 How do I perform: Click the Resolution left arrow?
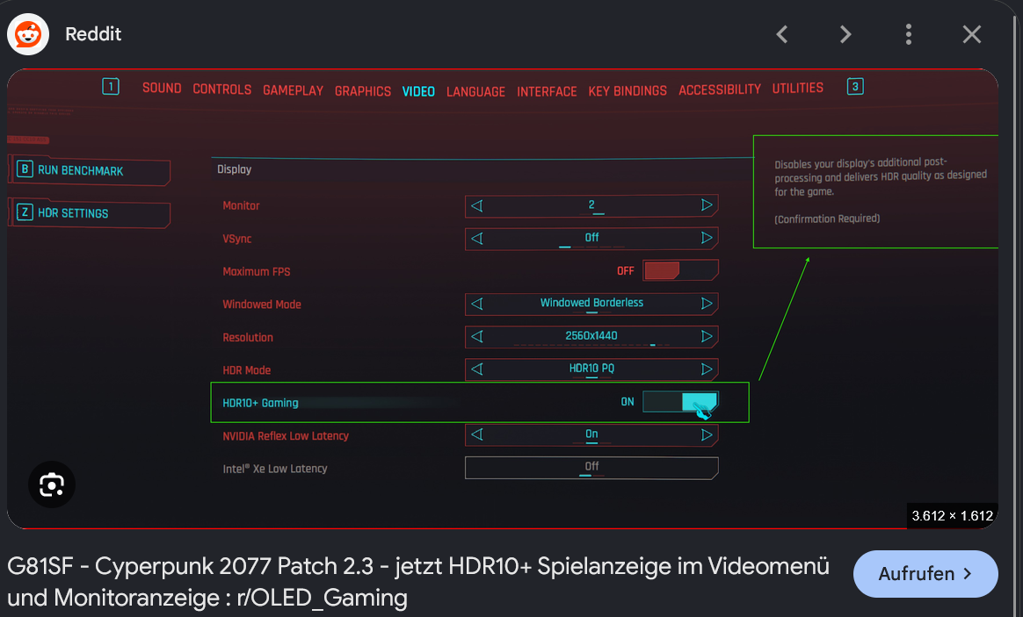point(477,336)
